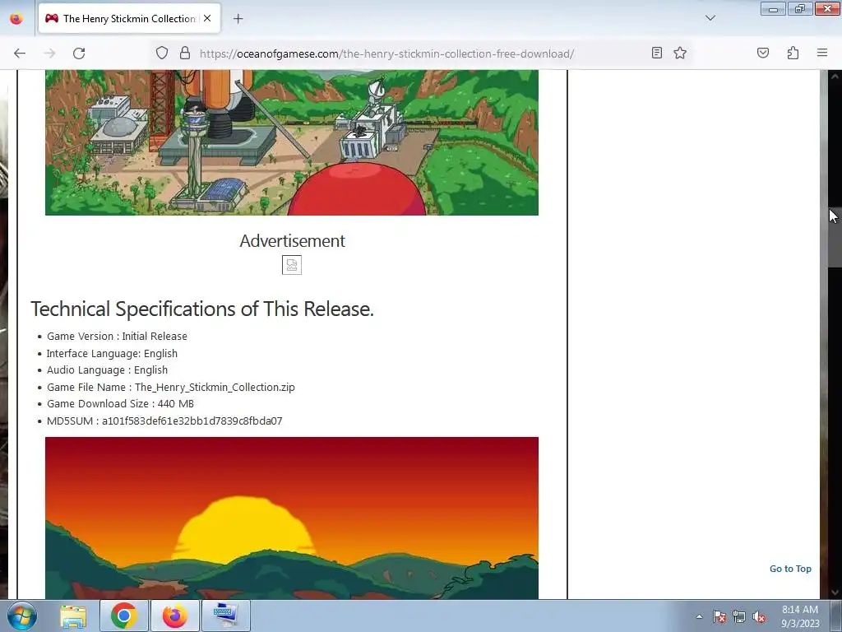
Task: Open network status tray icon
Action: coord(739,616)
